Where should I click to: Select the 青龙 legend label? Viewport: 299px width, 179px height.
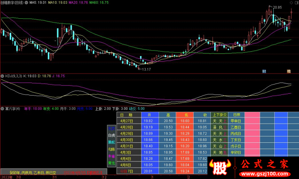[112, 163]
